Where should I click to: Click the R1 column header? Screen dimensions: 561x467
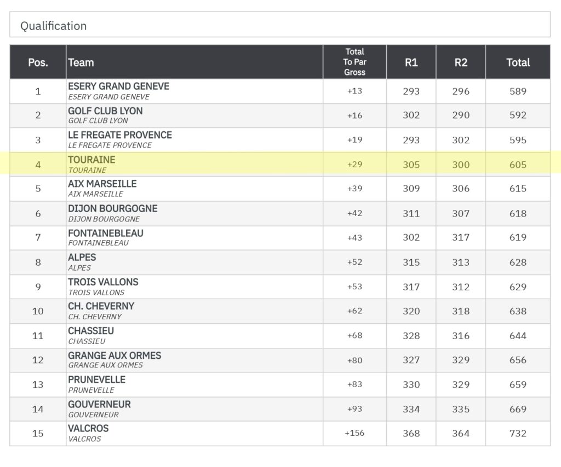pyautogui.click(x=411, y=62)
